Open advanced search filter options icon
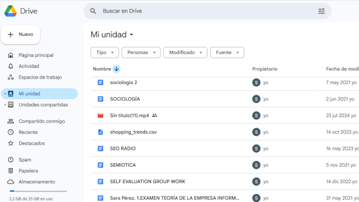Screen dimensions: 359x202 322,11
